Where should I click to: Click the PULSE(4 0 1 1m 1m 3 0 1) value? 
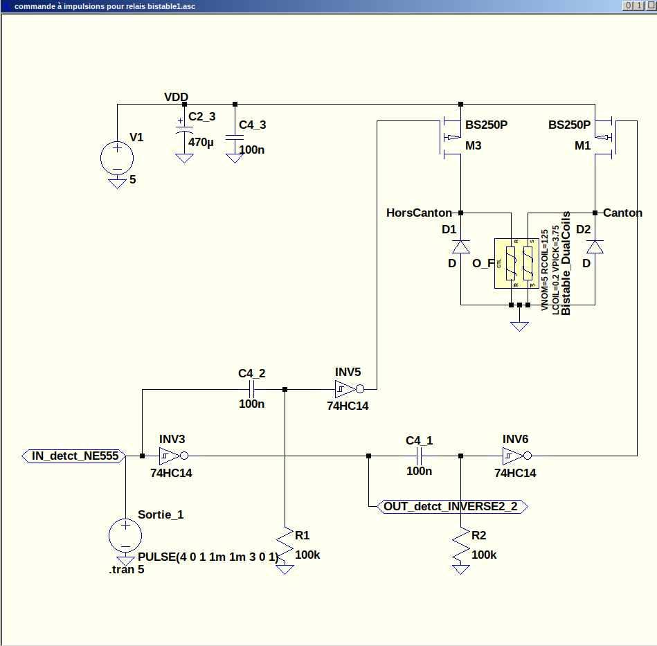point(208,557)
